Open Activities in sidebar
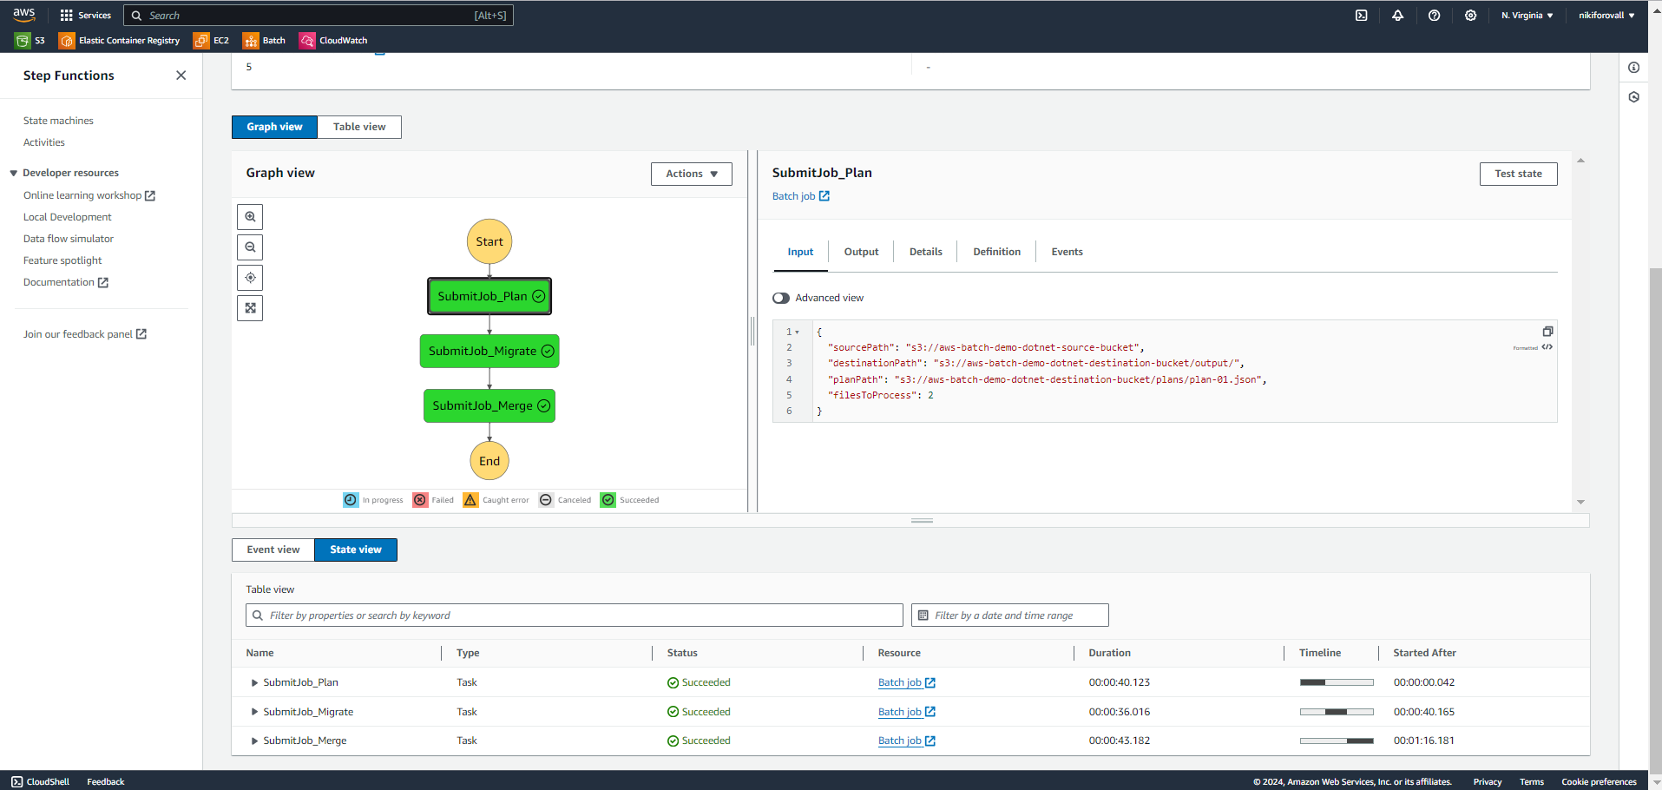Image resolution: width=1662 pixels, height=790 pixels. [44, 142]
